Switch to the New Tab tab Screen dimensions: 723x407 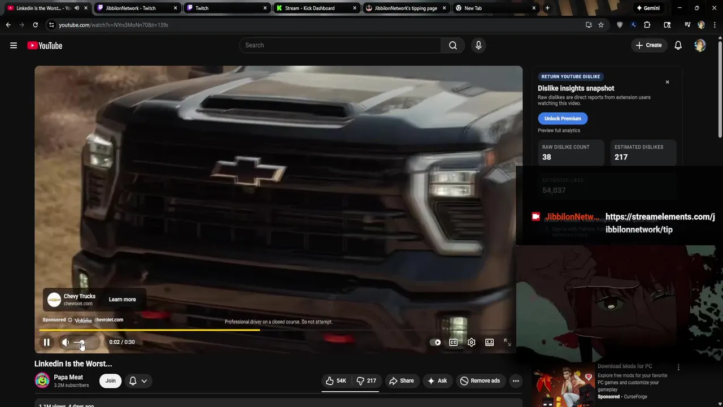click(495, 8)
